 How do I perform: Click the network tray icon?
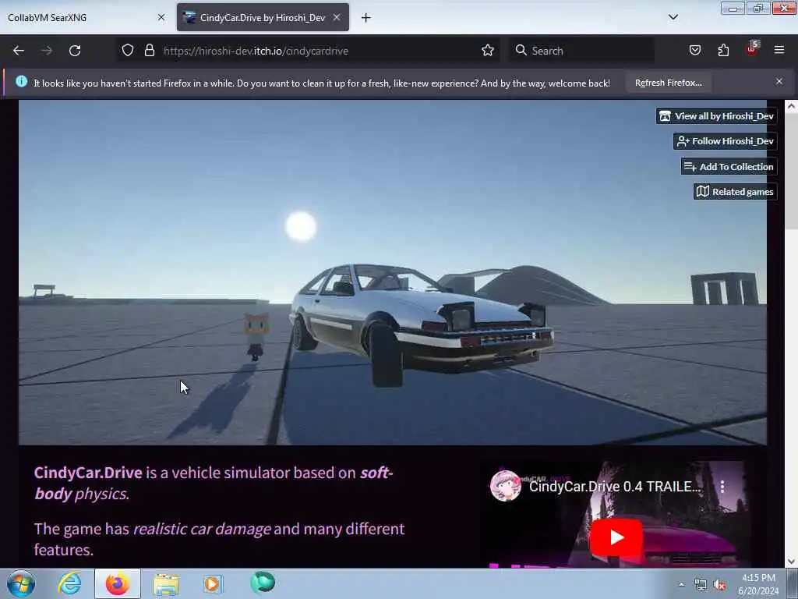point(701,585)
